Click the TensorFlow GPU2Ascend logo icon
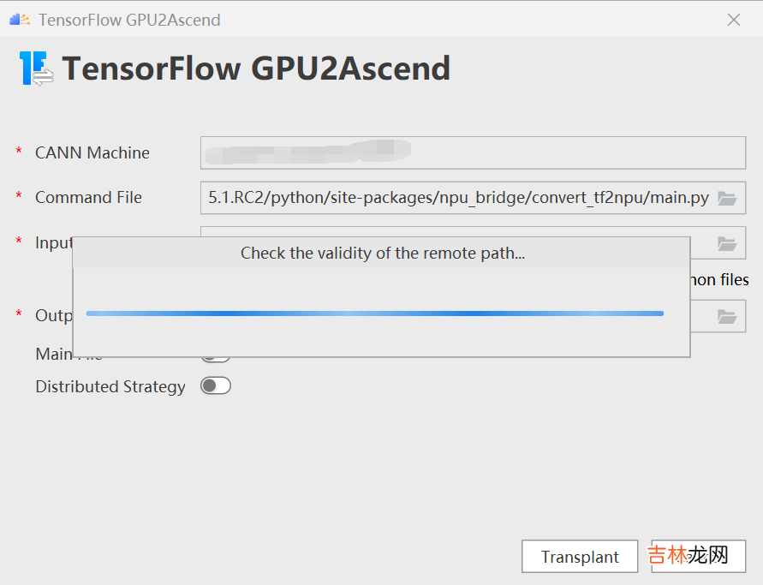The height and width of the screenshot is (585, 763). click(x=36, y=68)
